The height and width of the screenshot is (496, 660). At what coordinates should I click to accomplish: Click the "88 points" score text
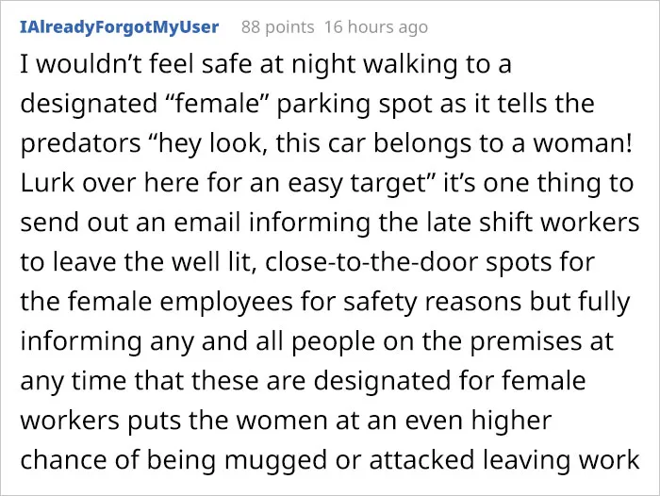(278, 27)
